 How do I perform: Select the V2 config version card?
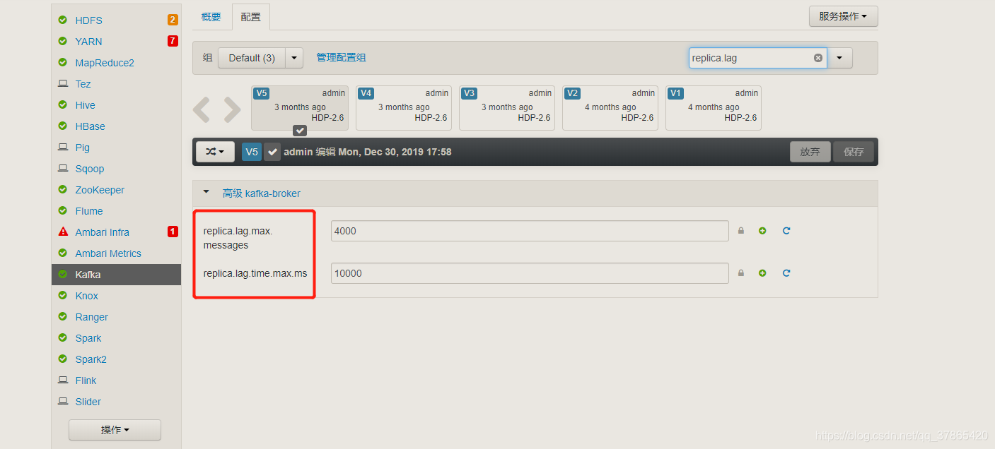click(x=610, y=108)
